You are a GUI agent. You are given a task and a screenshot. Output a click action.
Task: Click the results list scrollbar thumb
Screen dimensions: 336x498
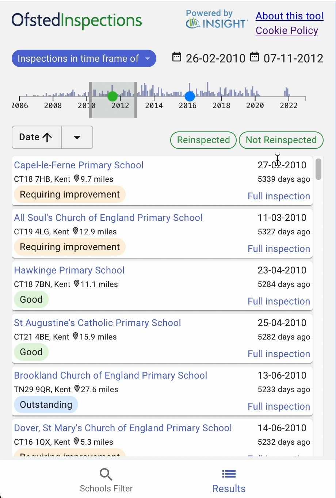click(318, 169)
